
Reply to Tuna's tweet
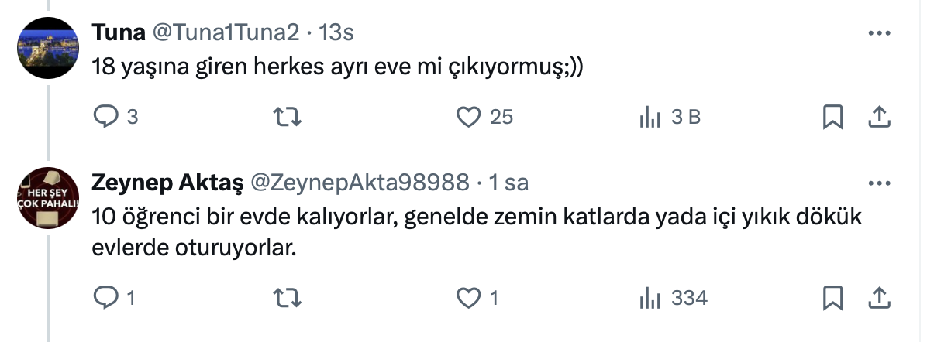(x=105, y=116)
